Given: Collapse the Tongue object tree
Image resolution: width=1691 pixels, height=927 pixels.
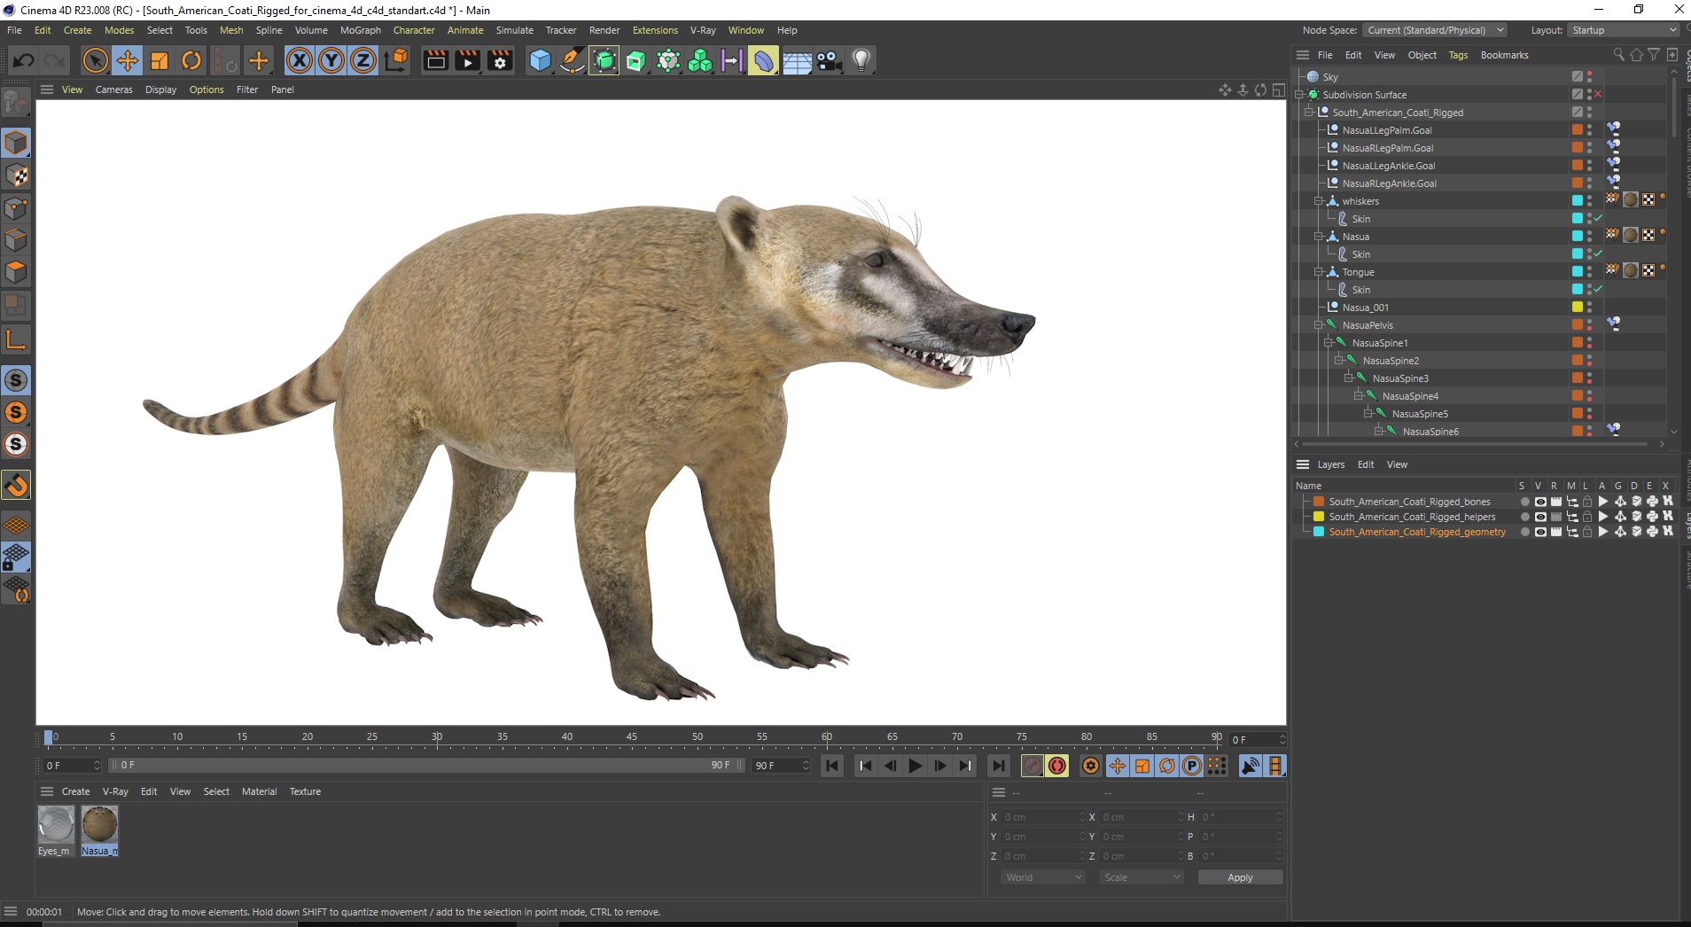Looking at the screenshot, I should (x=1319, y=272).
